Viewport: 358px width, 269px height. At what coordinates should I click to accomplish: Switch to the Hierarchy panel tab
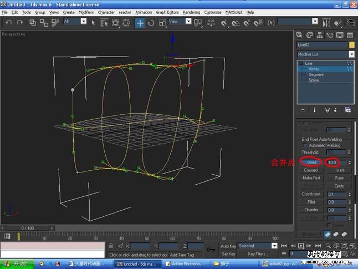320,35
